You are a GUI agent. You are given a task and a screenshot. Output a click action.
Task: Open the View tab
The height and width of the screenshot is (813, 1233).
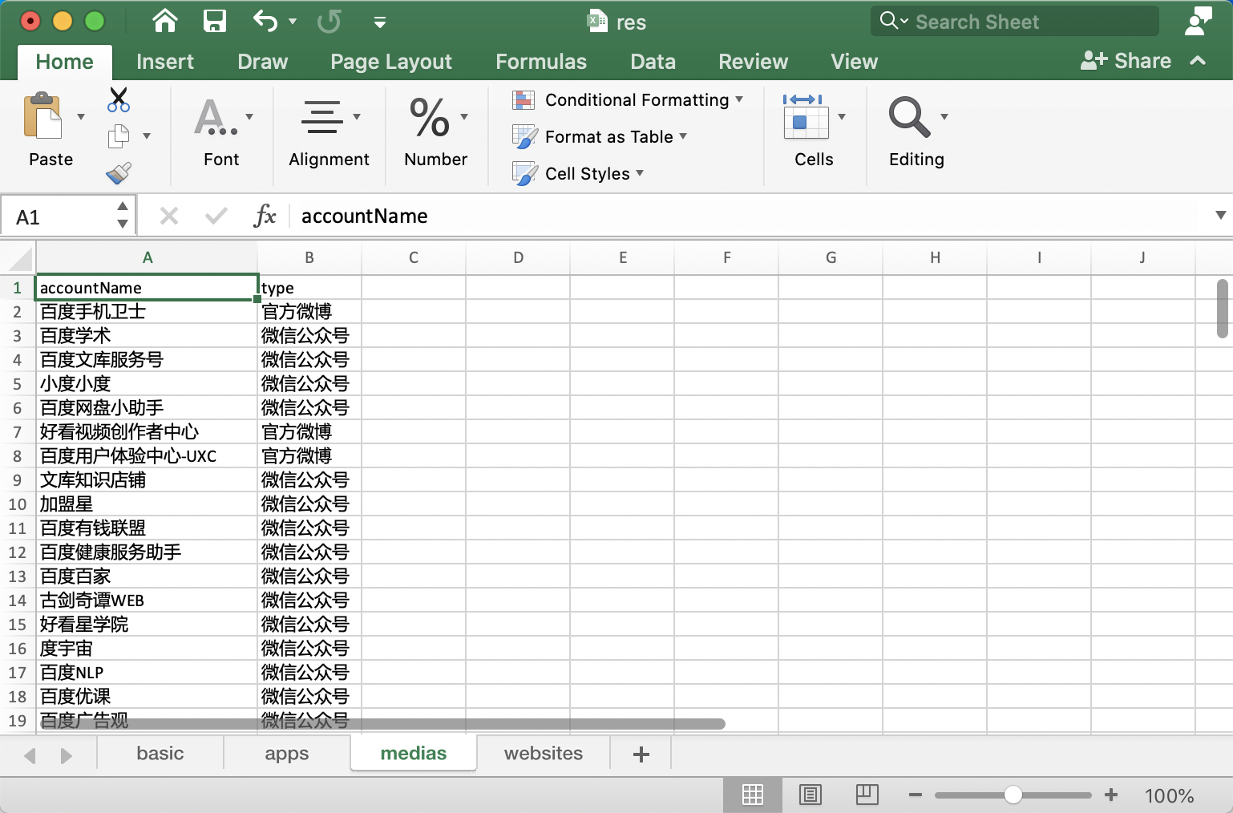(x=854, y=62)
